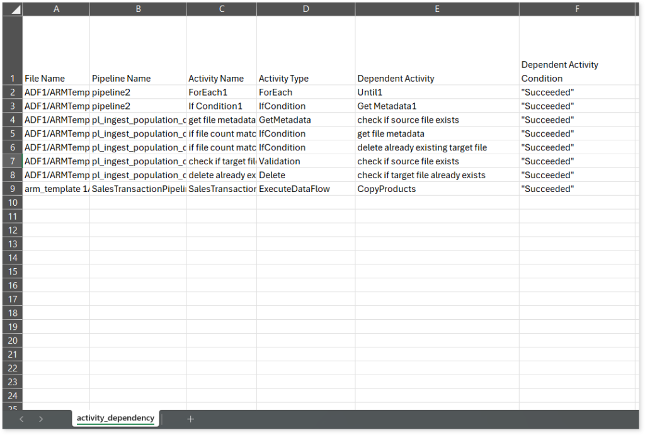This screenshot has height=435, width=645.
Task: Select column A header
Action: pos(57,9)
